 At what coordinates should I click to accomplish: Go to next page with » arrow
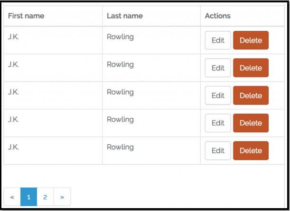[x=62, y=197]
